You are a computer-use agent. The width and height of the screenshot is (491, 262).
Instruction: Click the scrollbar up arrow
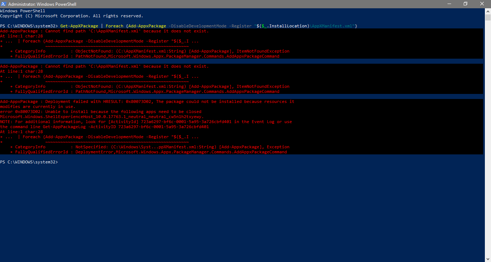[488, 11]
